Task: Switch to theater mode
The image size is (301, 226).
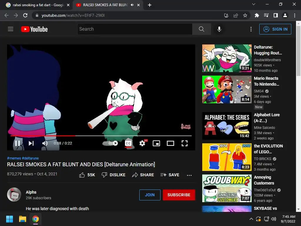Action: [170, 143]
